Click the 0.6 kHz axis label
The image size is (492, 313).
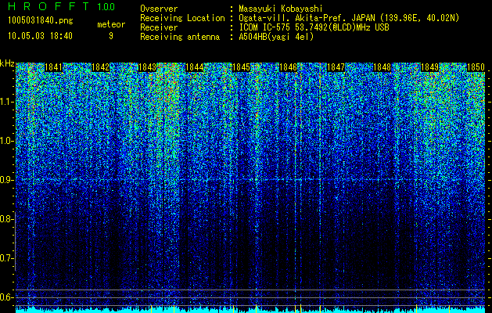6,297
